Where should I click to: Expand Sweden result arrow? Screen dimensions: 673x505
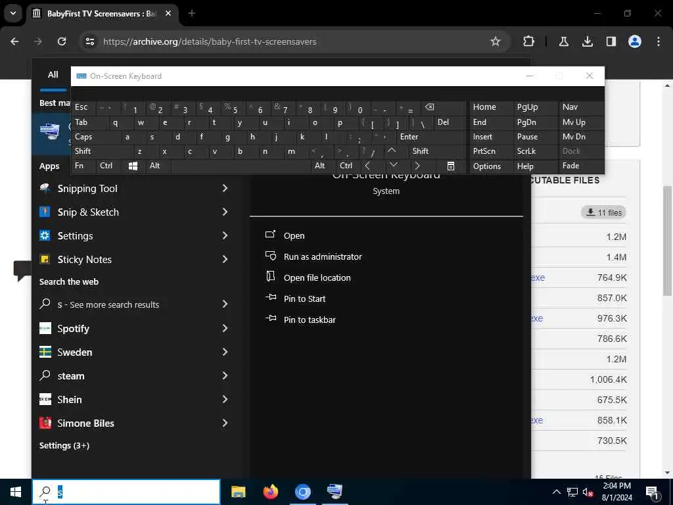point(225,352)
